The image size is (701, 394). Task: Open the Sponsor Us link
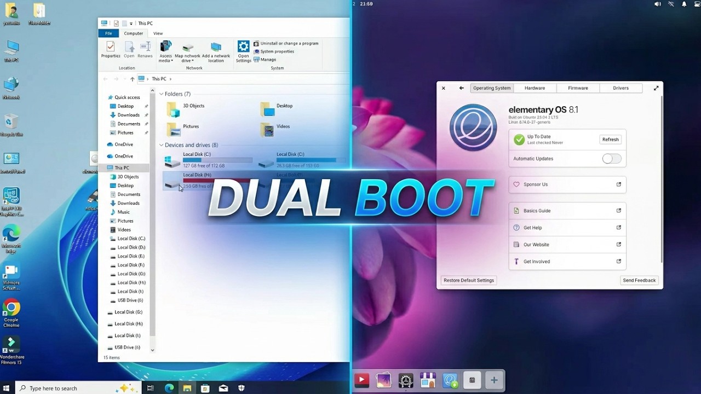[x=567, y=184]
